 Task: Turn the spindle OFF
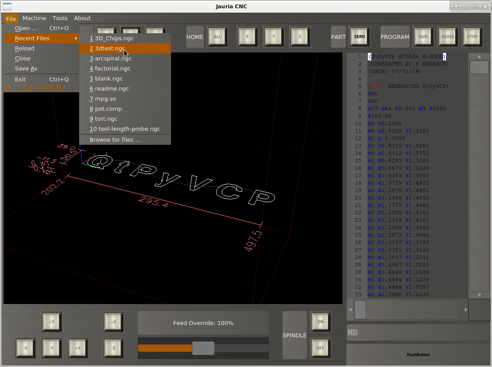coord(321,348)
